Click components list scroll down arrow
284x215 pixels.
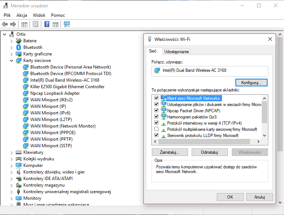pos(264,136)
